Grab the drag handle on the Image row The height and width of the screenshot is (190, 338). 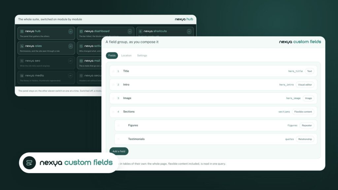[x=114, y=98]
